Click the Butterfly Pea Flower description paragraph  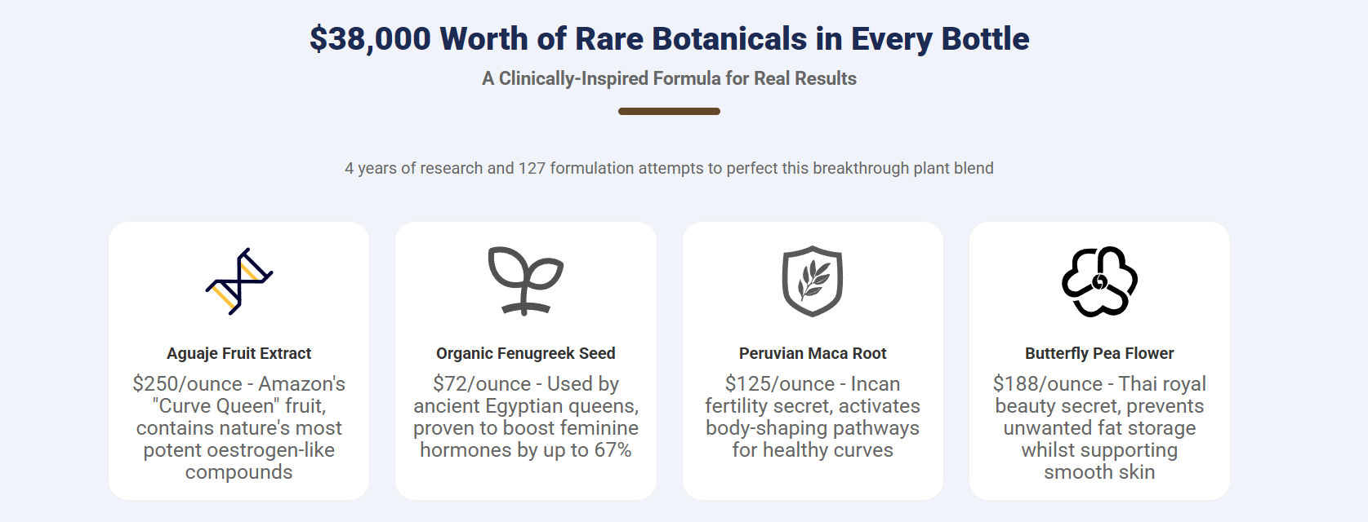click(x=1099, y=428)
